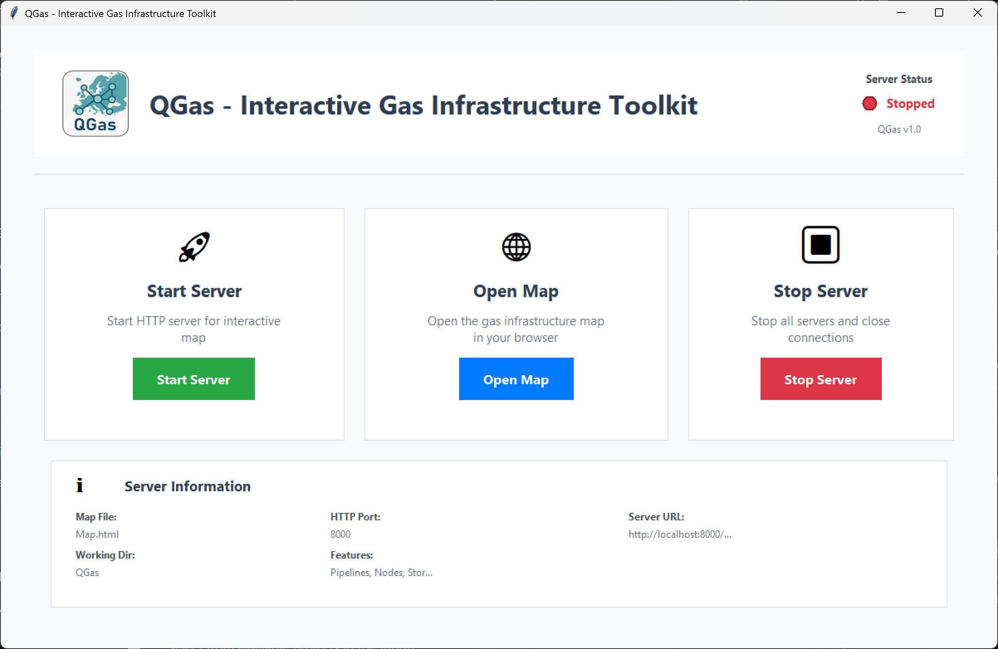
Task: Click 'Start HTTP server for interactive map' description
Action: click(x=194, y=329)
